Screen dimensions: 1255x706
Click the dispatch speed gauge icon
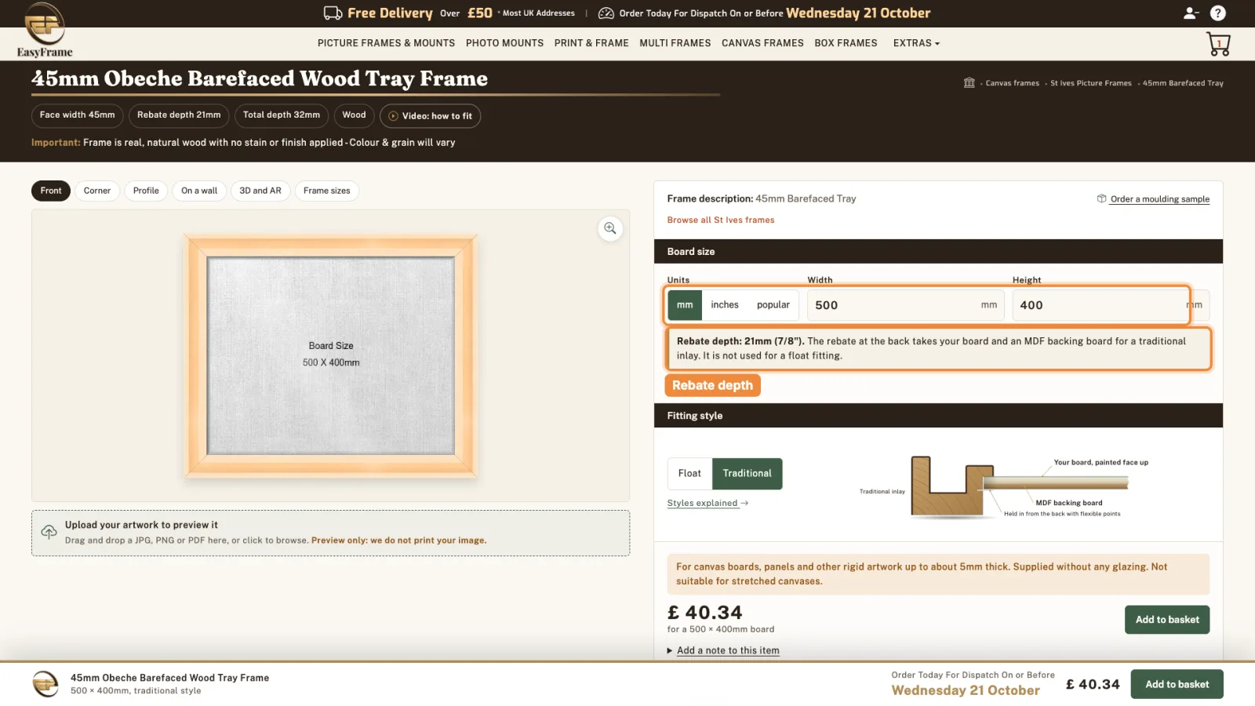(606, 13)
